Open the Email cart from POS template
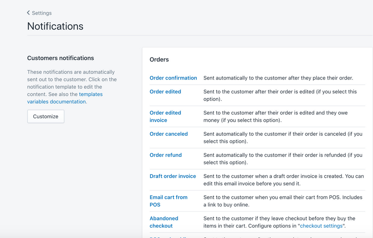 tap(168, 201)
